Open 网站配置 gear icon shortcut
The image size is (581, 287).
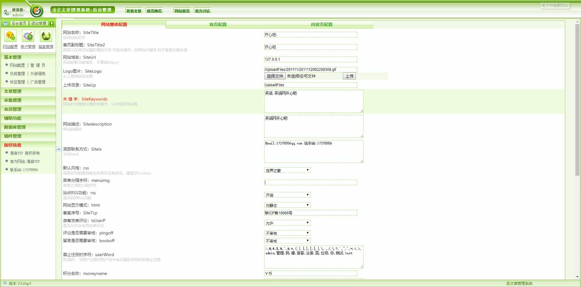coord(10,36)
